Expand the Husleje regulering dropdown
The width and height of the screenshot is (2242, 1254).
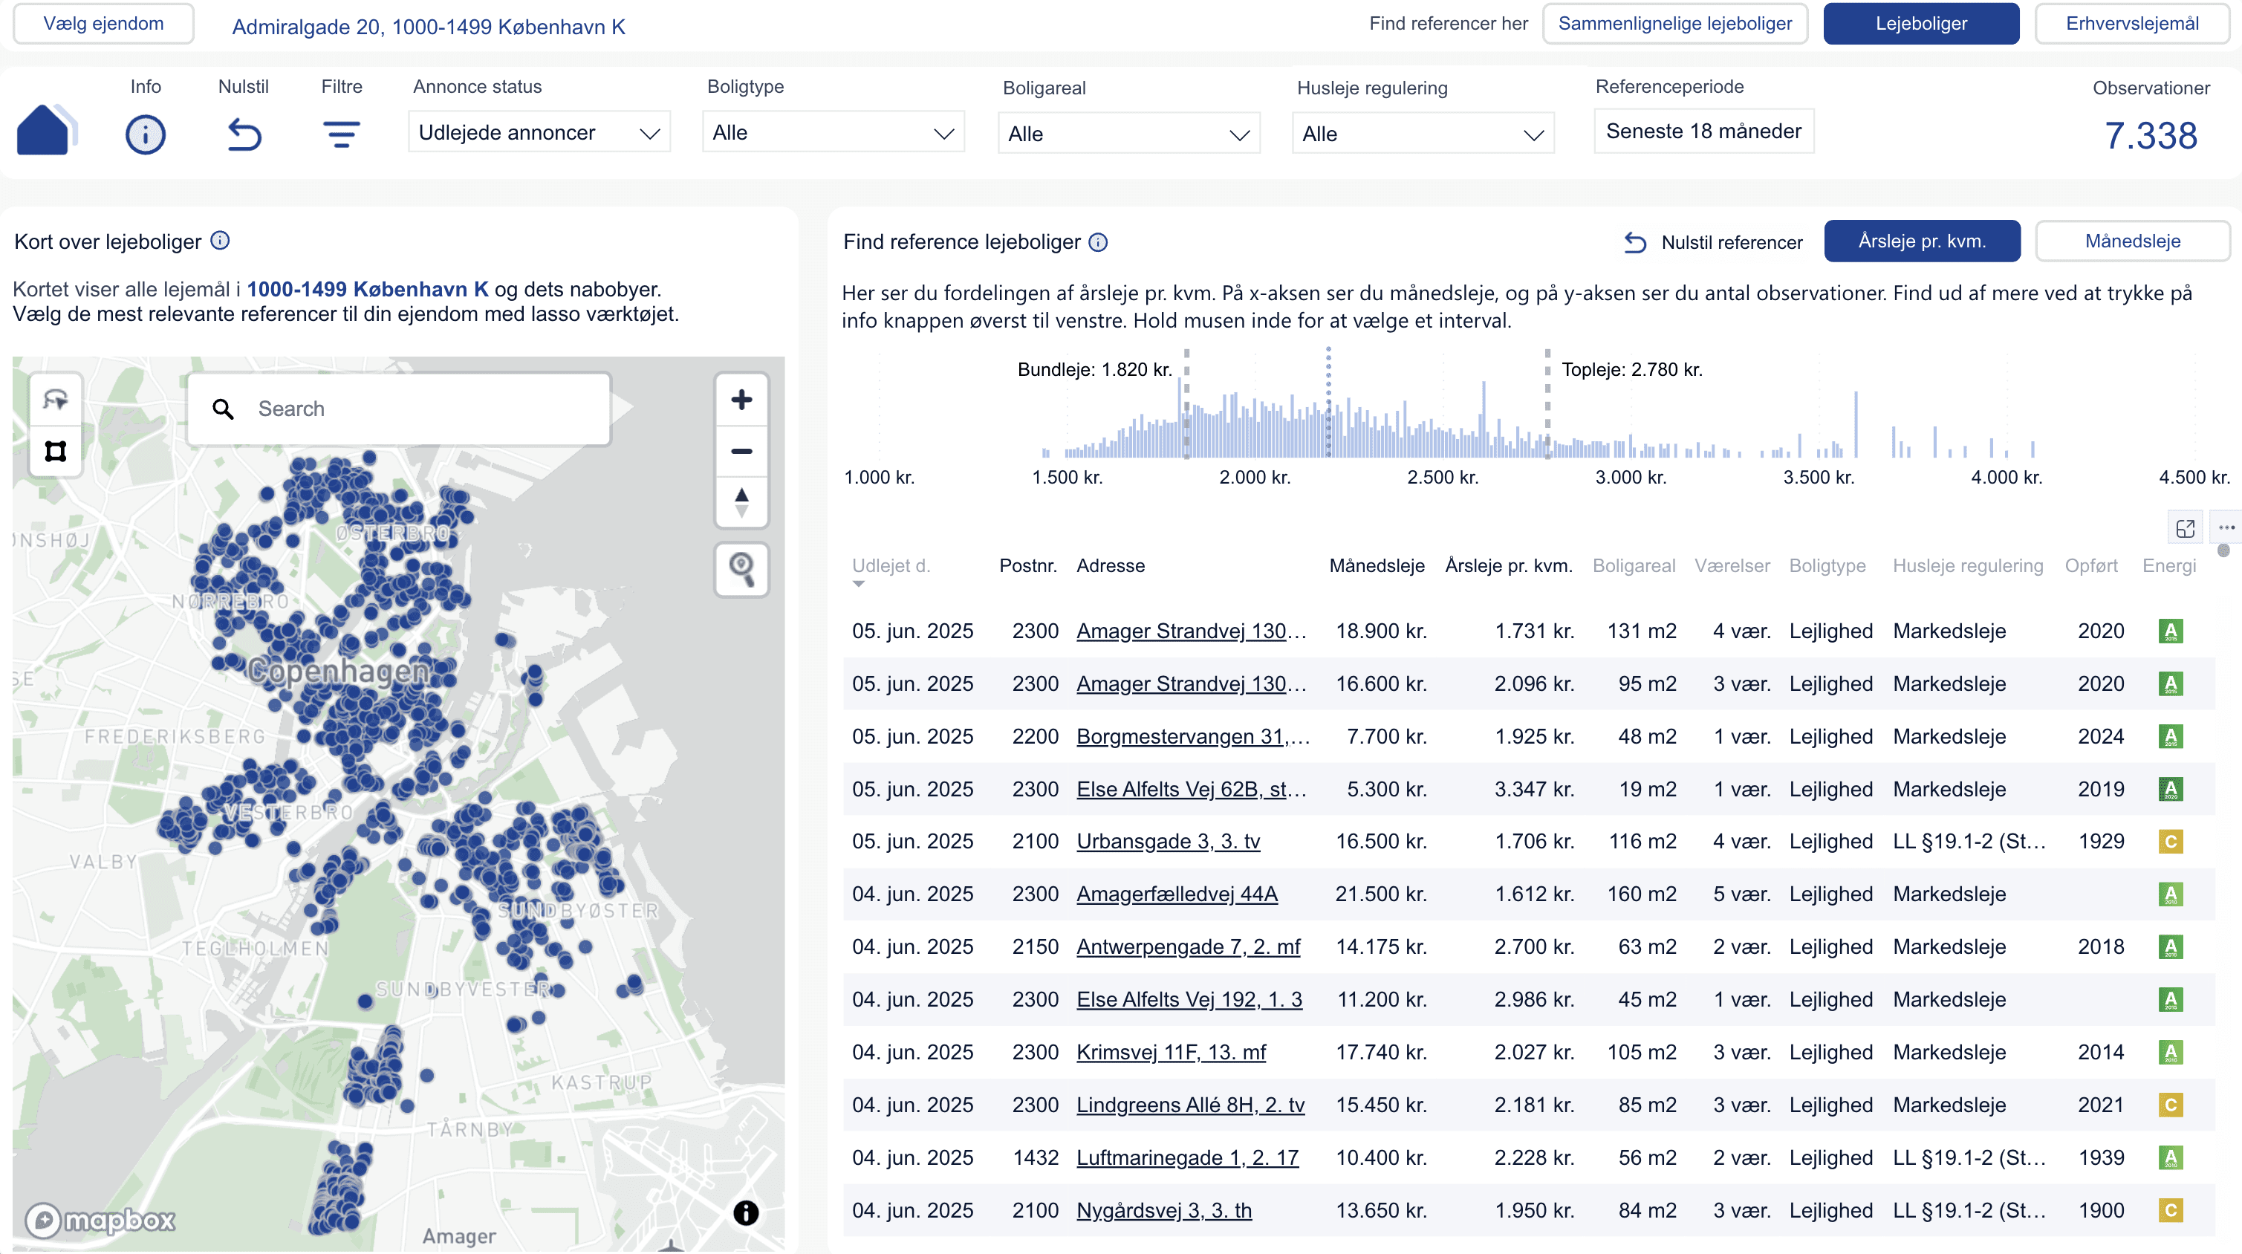pos(1422,134)
